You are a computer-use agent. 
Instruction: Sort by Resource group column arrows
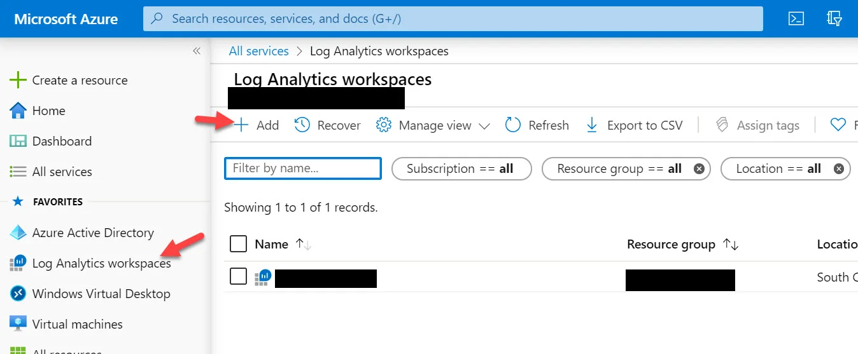731,245
